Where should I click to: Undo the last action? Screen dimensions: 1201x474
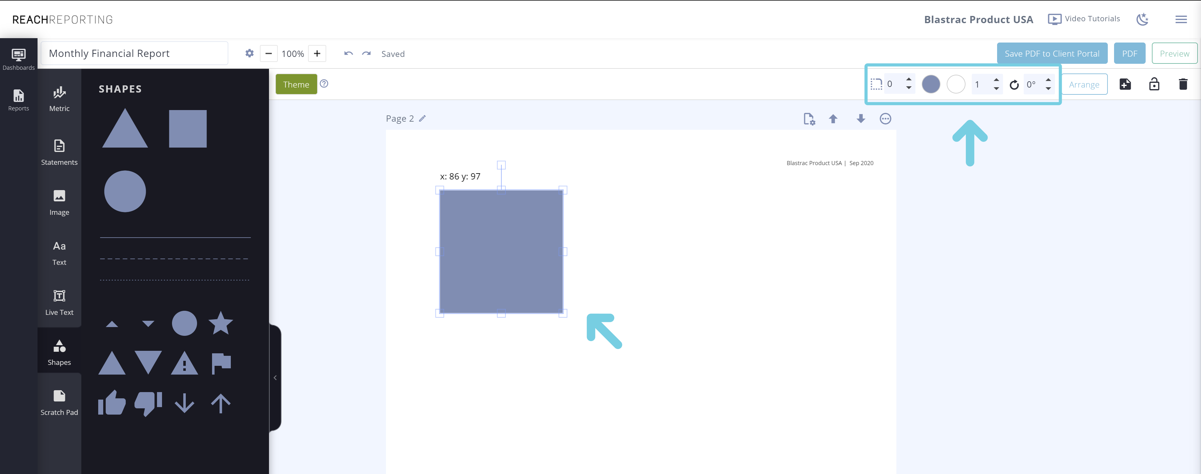(348, 53)
